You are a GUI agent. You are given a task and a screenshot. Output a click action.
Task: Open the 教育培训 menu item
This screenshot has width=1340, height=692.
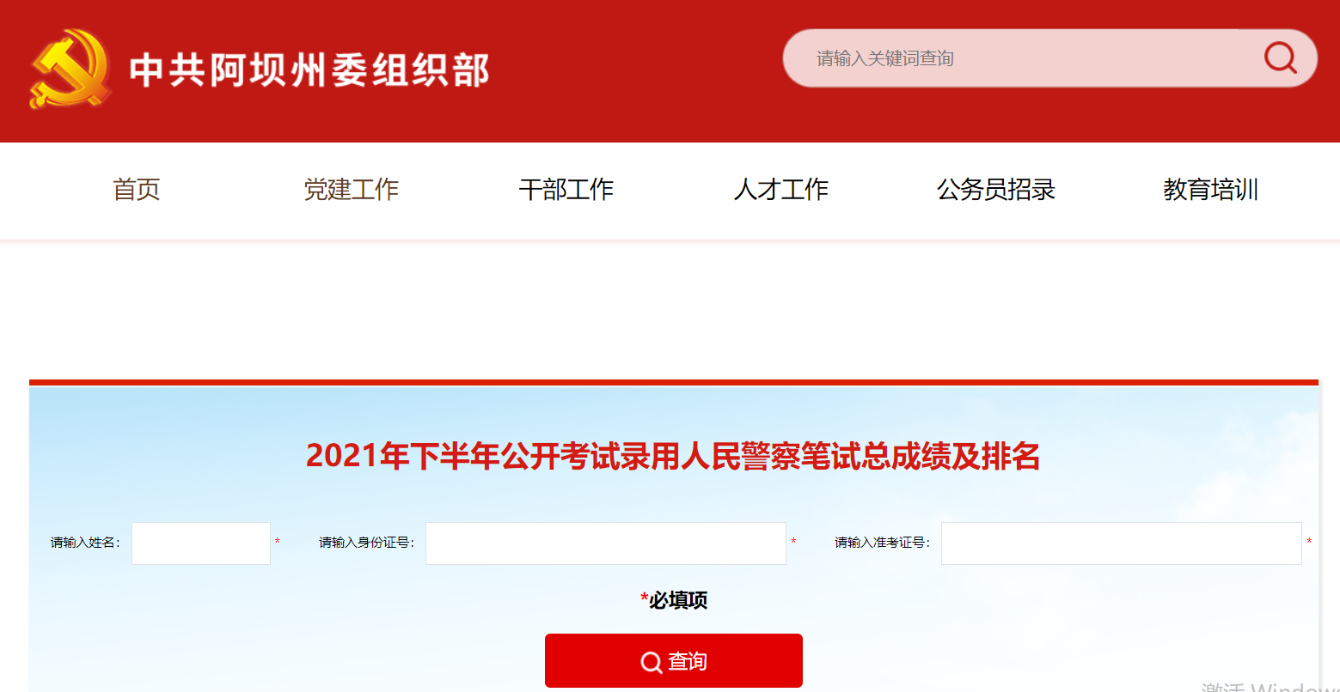pyautogui.click(x=1210, y=190)
